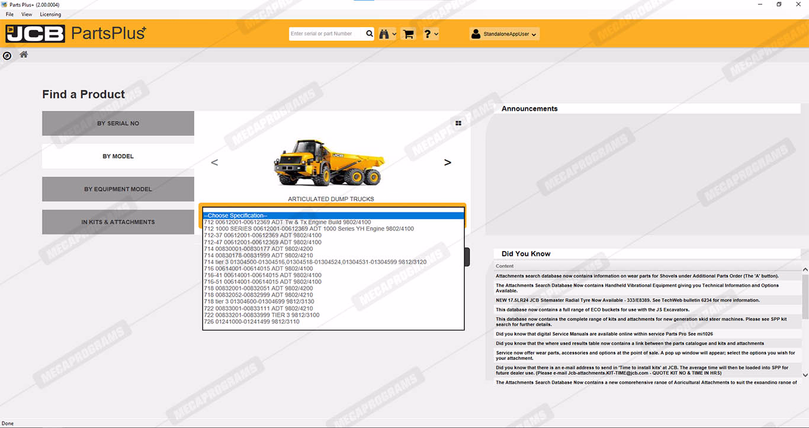Screen dimensions: 809x428
Task: Click the where used results table tip row
Action: pyautogui.click(x=647, y=343)
